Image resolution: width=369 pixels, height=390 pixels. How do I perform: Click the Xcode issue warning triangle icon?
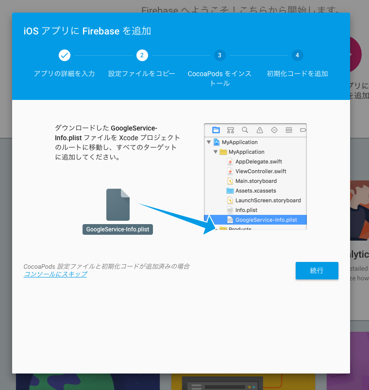pos(260,130)
